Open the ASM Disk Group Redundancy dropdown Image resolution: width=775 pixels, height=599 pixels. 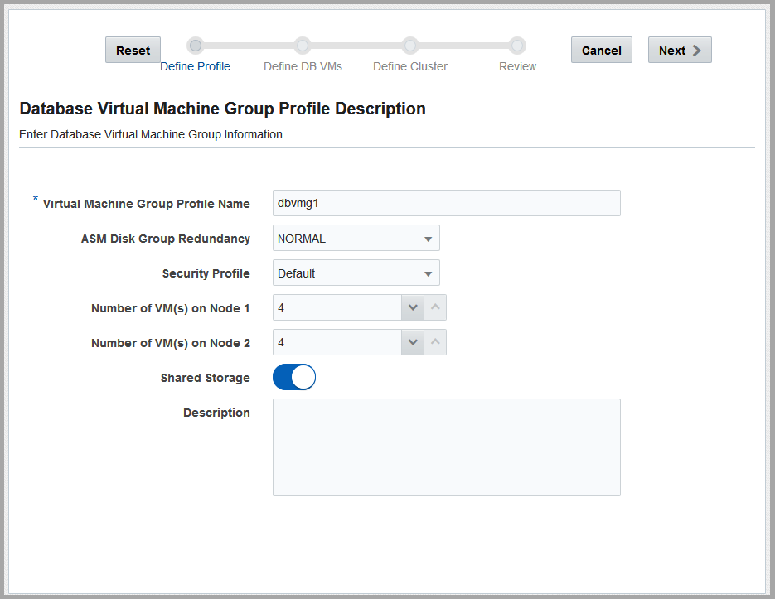356,239
